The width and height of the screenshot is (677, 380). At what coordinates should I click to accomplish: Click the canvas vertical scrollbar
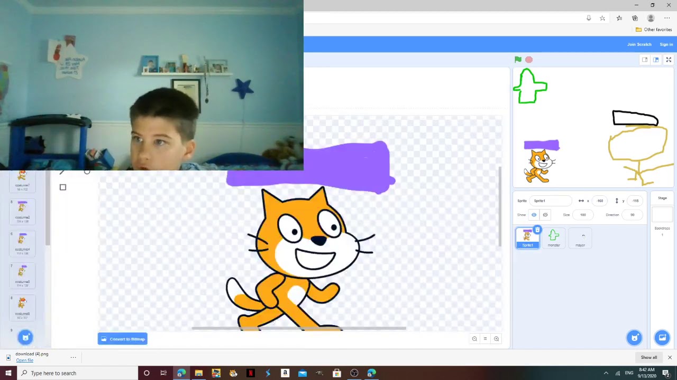tap(500, 207)
